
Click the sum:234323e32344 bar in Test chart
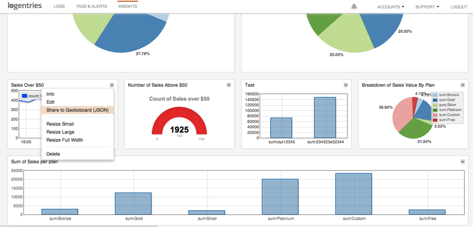click(x=325, y=118)
